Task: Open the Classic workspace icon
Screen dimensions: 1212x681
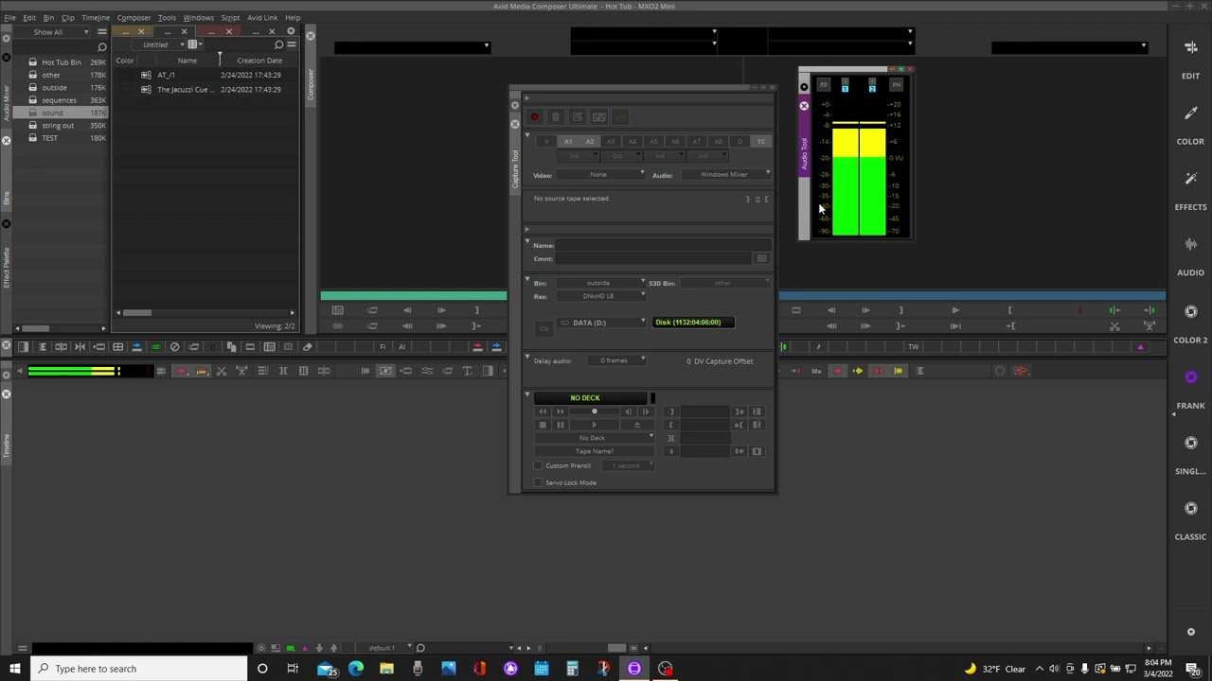Action: point(1190,509)
